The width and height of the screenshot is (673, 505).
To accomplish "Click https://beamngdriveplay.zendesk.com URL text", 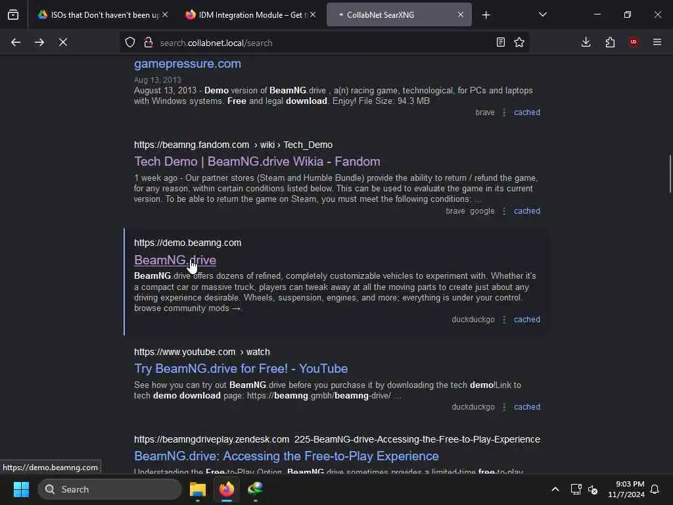I will 212,439.
